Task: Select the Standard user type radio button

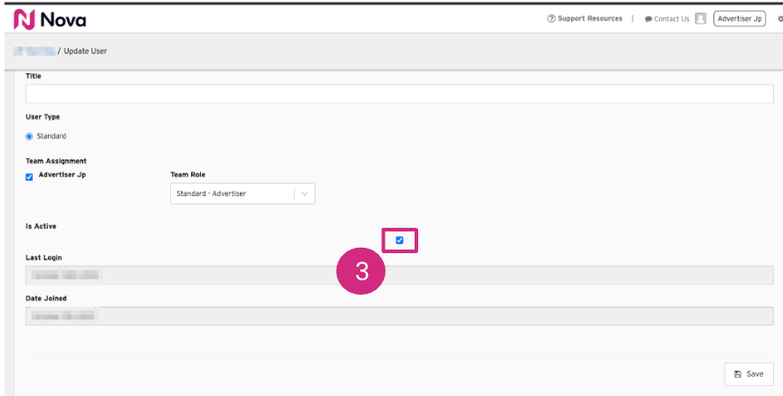Action: tap(30, 137)
